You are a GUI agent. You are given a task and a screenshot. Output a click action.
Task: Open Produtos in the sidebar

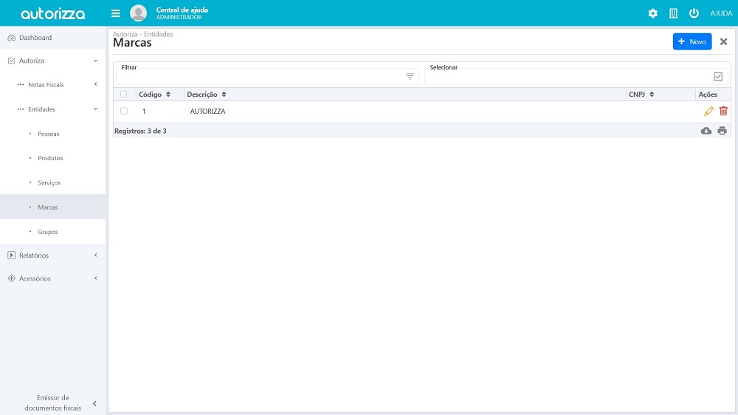point(50,158)
